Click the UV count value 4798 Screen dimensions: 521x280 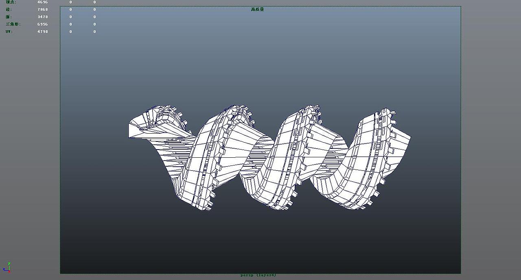pos(42,31)
